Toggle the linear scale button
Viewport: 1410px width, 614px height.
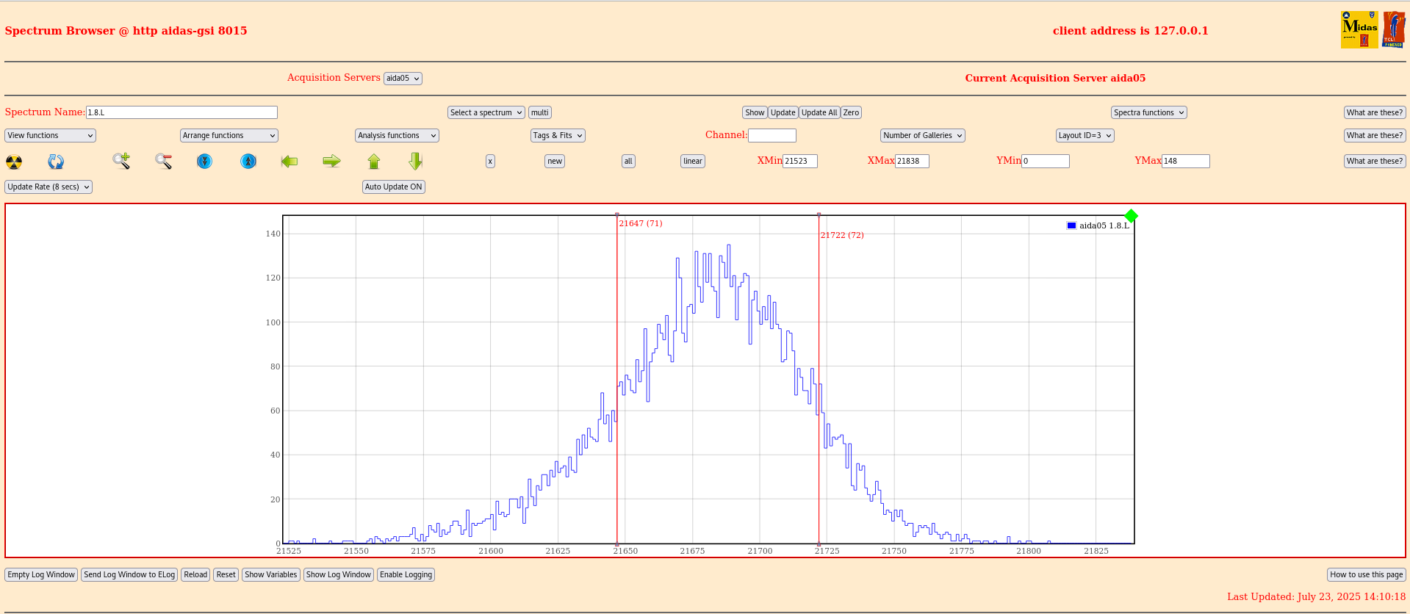click(692, 161)
